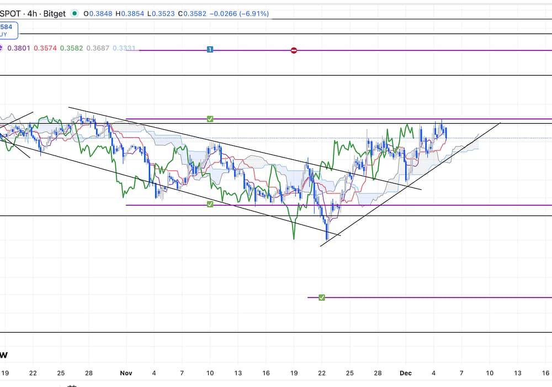Click the Dec label on time axis
Screen dimensions: 552x387
406,373
